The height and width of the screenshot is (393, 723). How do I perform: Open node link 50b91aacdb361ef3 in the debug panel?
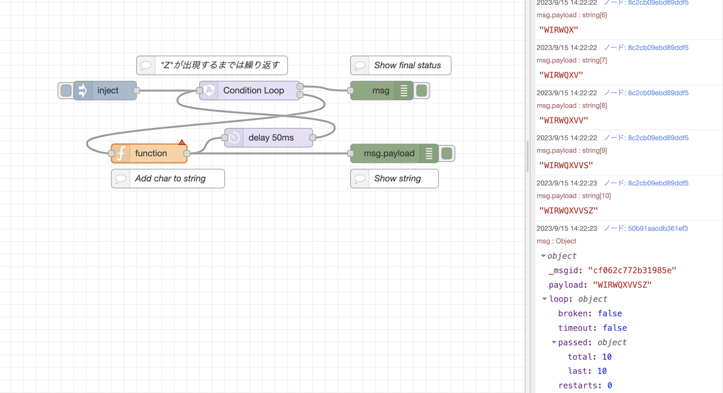point(657,228)
